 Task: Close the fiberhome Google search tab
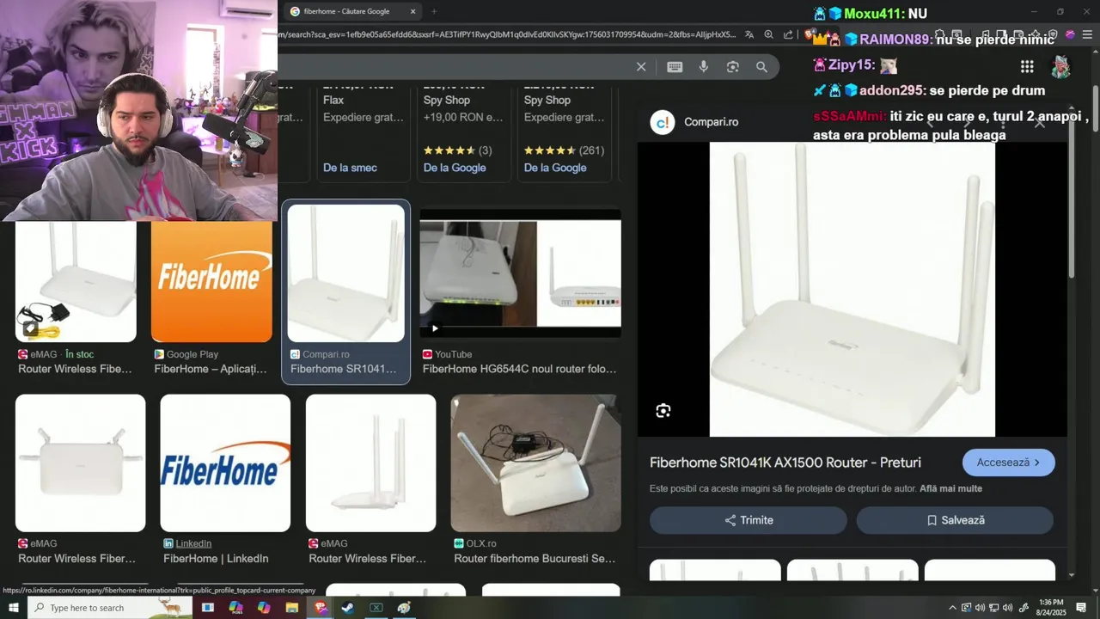point(412,11)
